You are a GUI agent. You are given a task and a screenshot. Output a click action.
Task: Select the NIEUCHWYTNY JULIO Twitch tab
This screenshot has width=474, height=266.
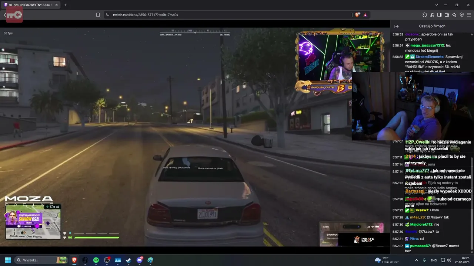tap(31, 5)
